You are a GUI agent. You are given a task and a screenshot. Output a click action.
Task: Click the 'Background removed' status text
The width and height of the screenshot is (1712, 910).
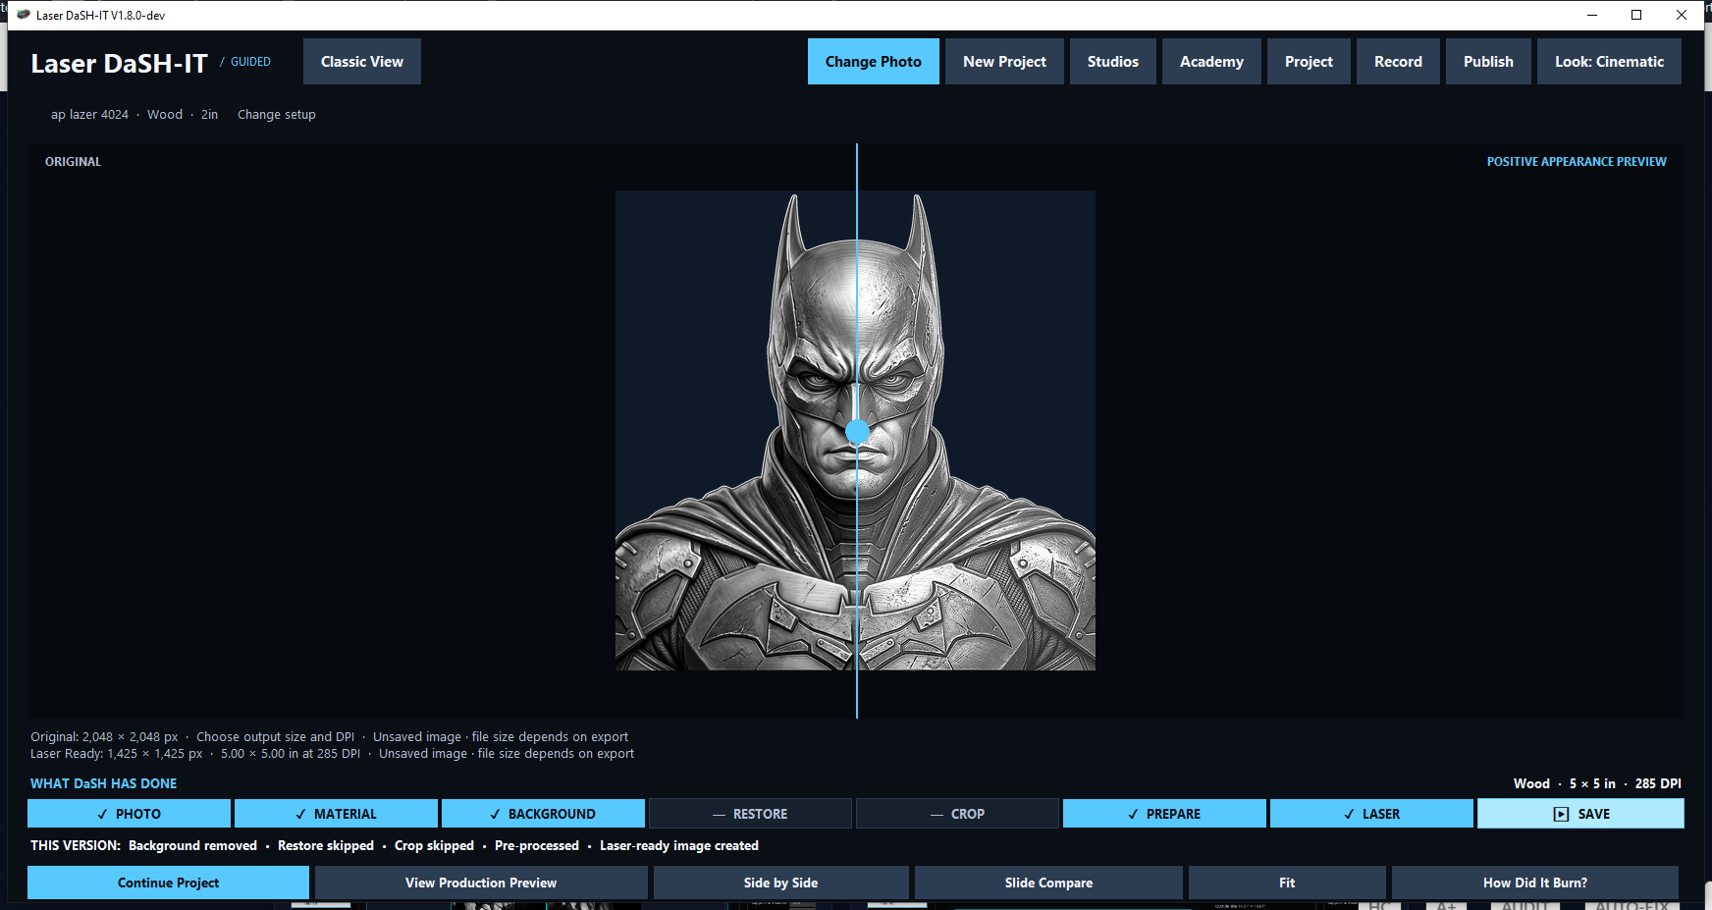point(192,846)
